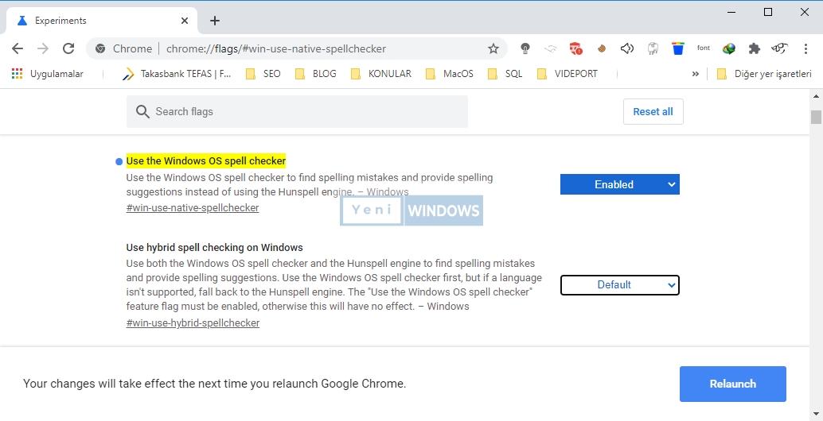
Task: Open the SEO bookmarks folder
Action: tap(263, 74)
